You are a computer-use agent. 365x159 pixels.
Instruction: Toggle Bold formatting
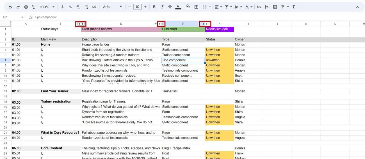[154, 7]
